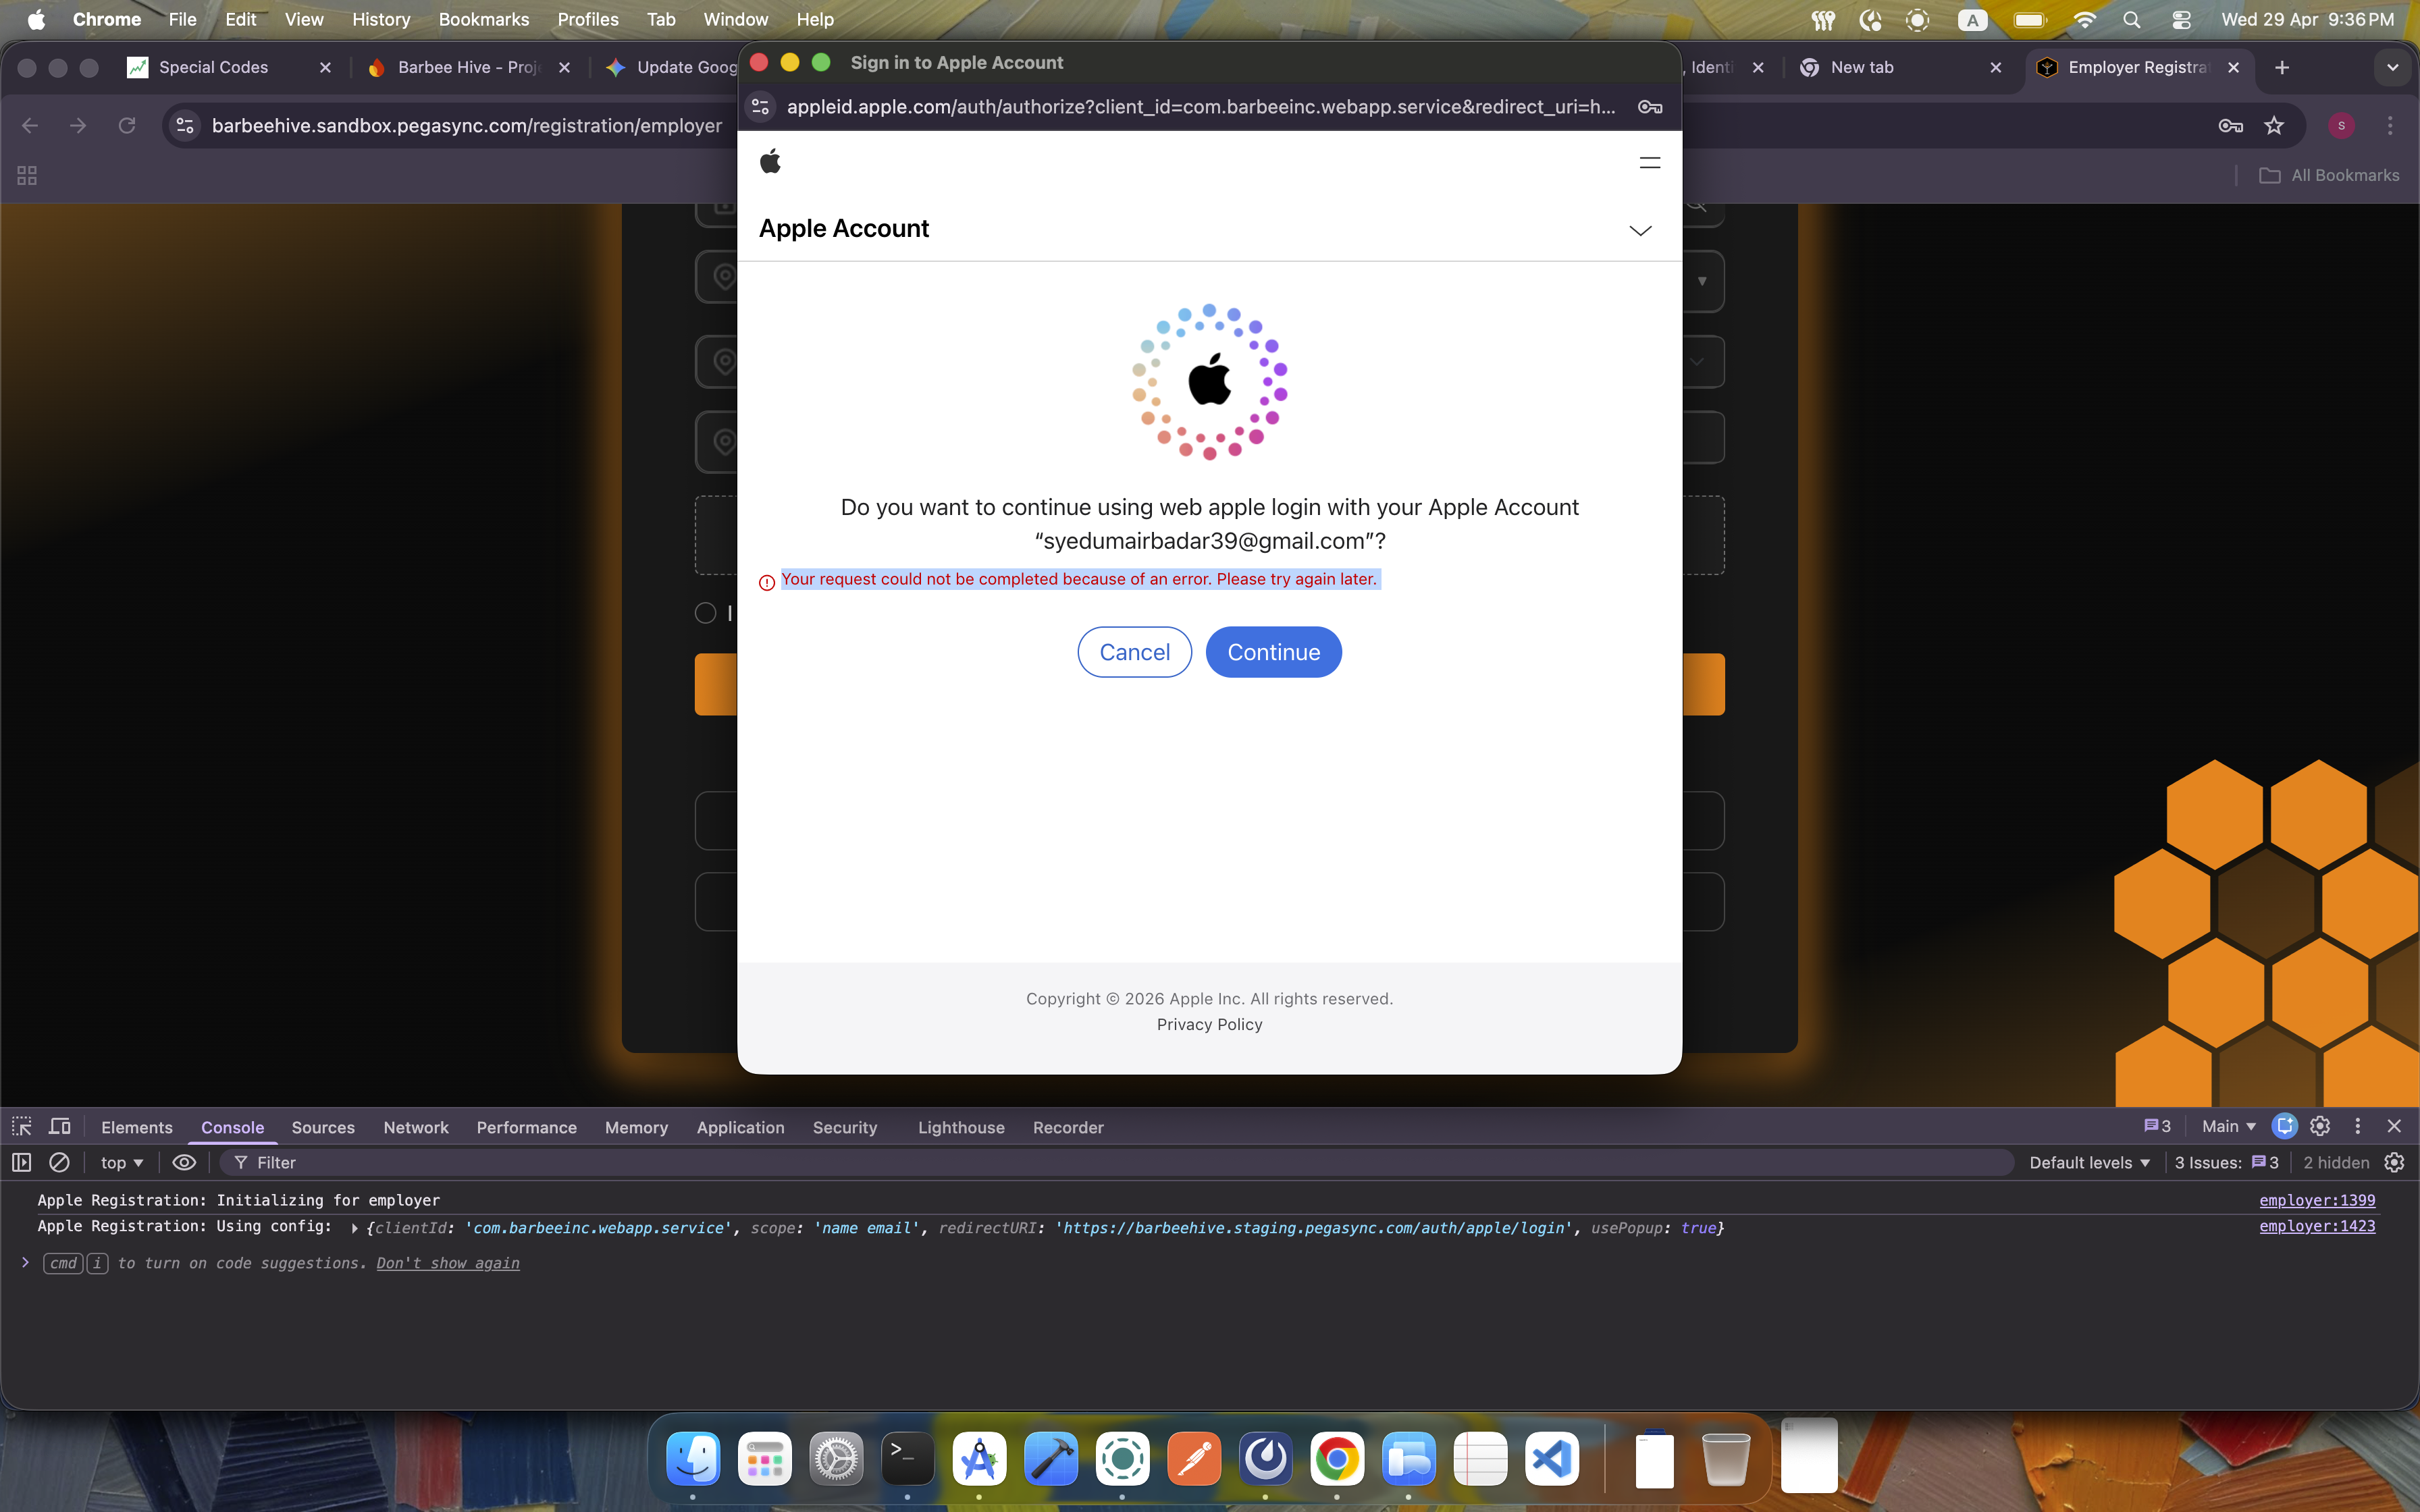Open the Main target dropdown in DevTools
The width and height of the screenshot is (2420, 1512).
(2228, 1126)
